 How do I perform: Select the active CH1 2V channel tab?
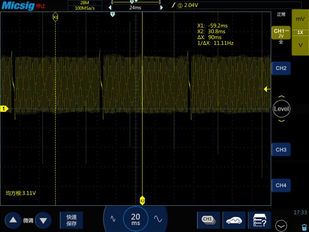[281, 34]
